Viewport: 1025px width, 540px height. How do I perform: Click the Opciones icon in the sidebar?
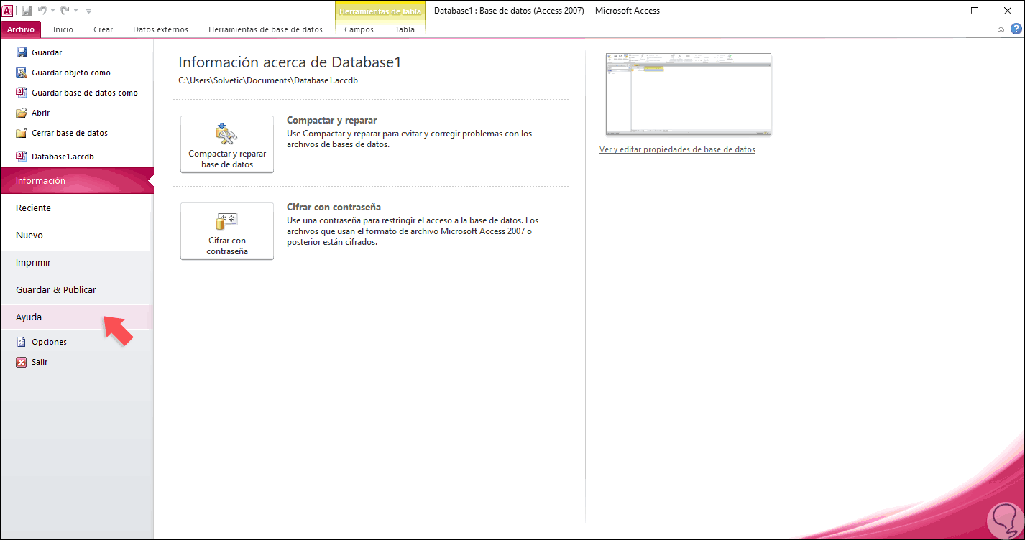[x=22, y=342]
